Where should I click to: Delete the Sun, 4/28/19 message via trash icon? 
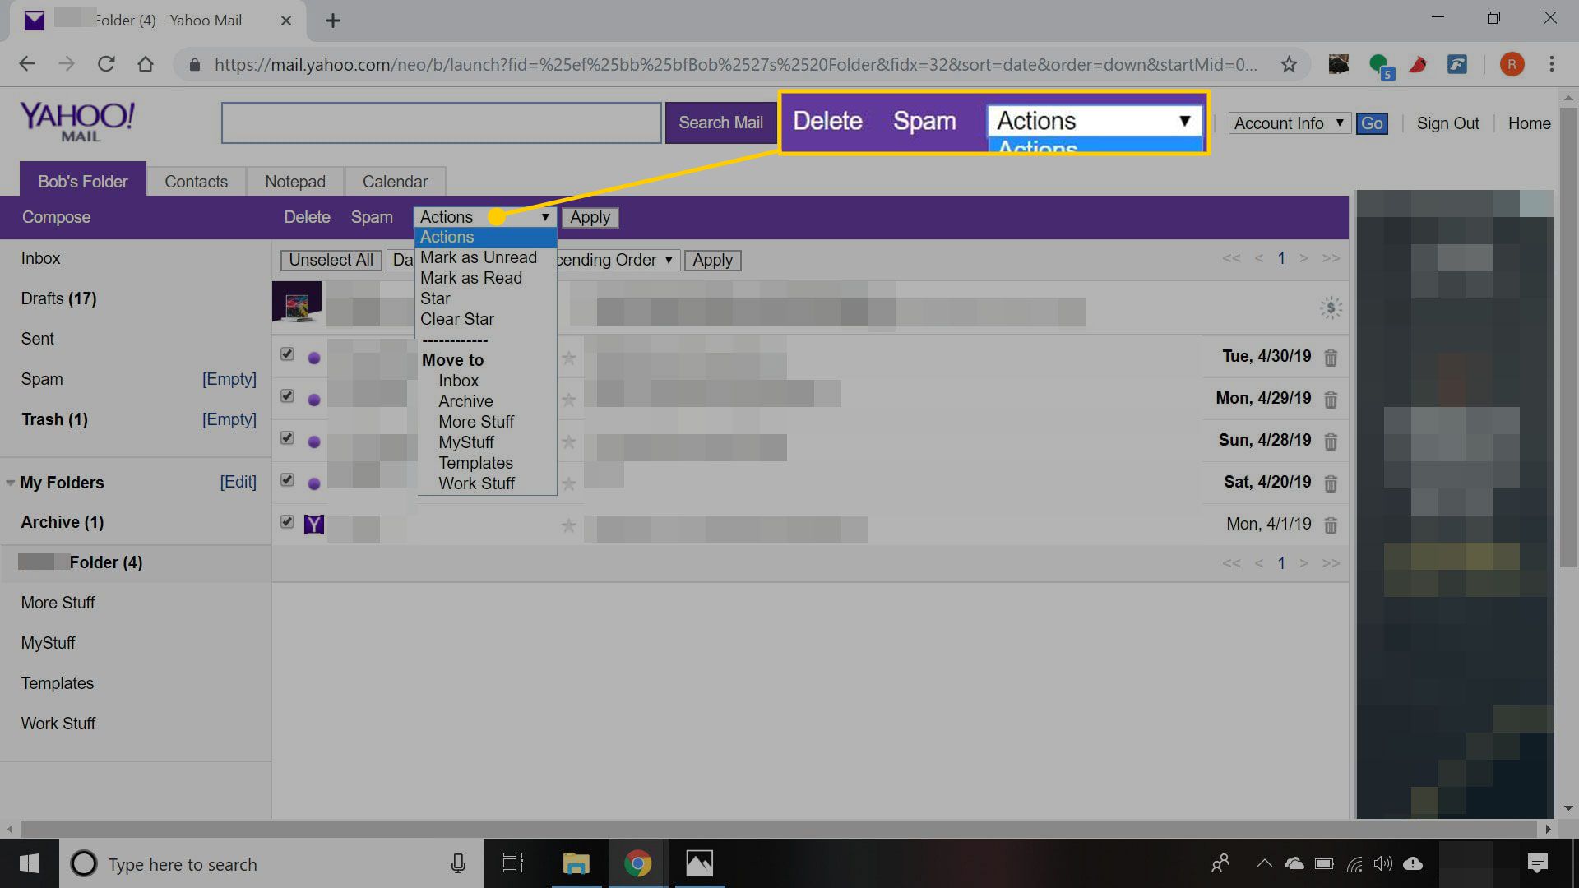pos(1331,442)
